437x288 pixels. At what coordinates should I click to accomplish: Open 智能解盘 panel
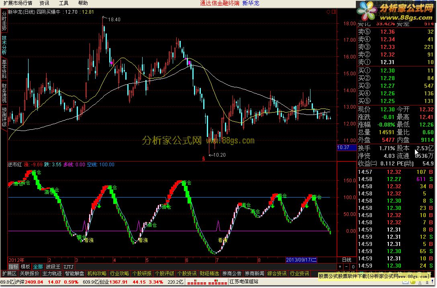click(74, 274)
